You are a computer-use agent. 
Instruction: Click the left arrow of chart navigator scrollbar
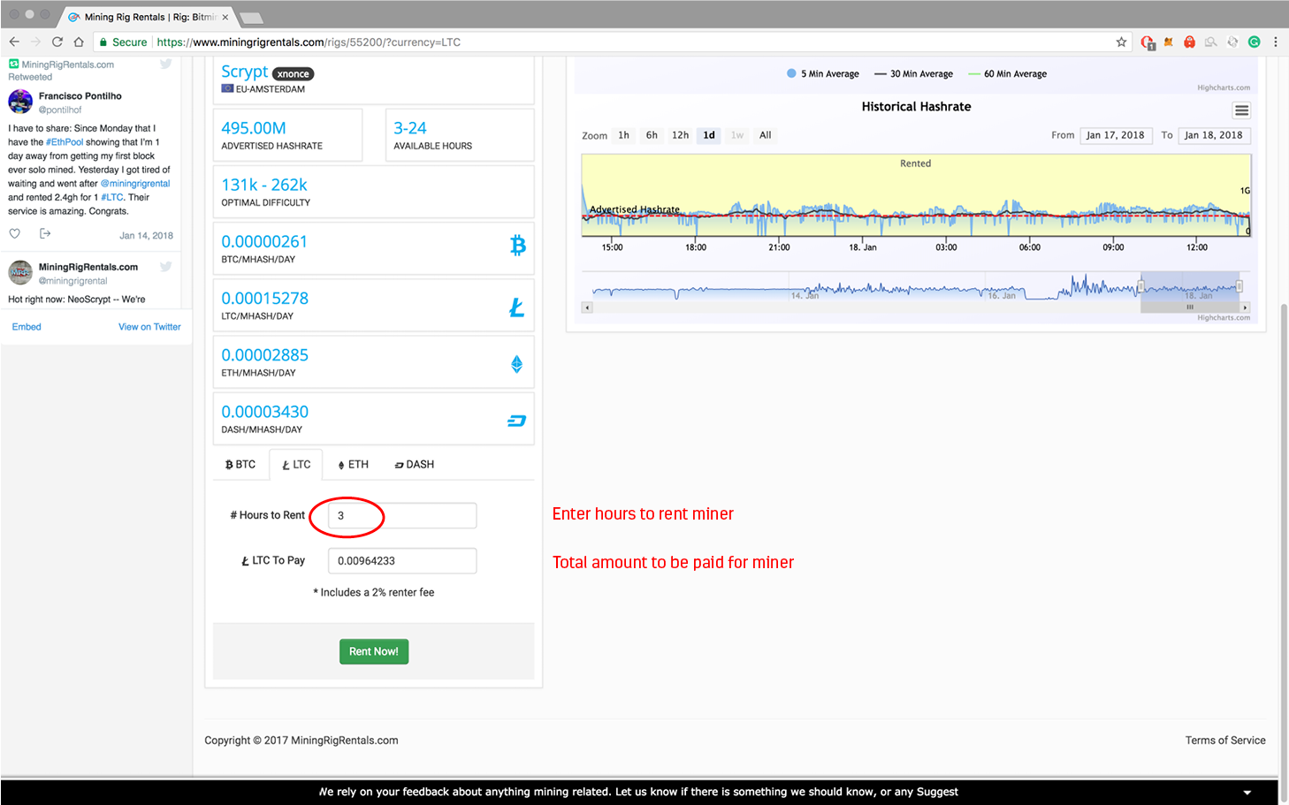coord(586,308)
